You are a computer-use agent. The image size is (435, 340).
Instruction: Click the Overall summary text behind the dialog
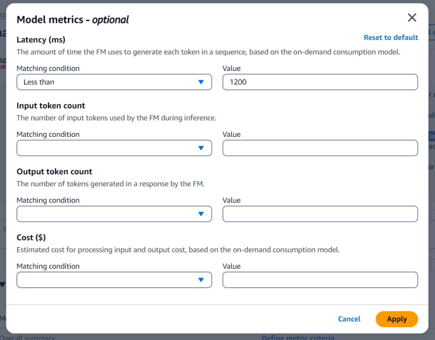27,337
